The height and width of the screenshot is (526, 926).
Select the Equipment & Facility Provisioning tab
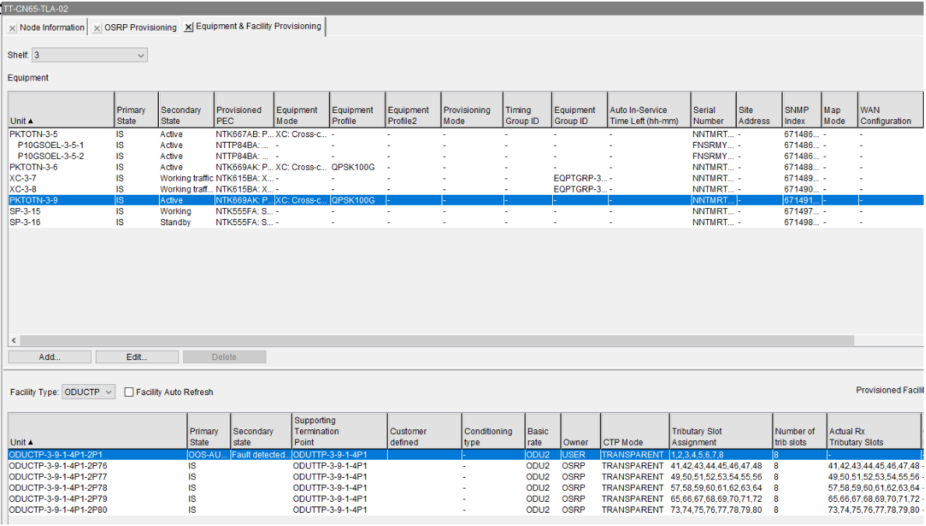(259, 26)
